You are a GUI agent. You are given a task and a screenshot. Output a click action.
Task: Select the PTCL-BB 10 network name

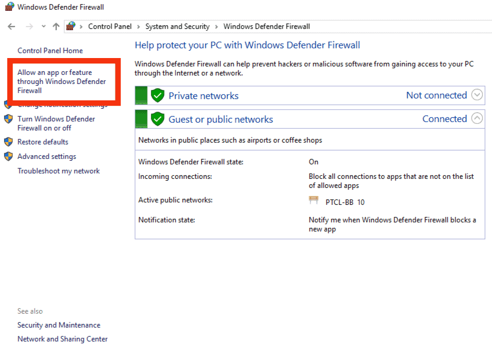(x=345, y=202)
